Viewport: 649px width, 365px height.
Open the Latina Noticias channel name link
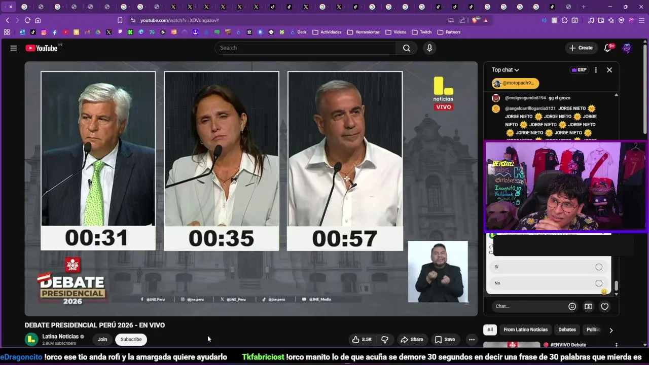pyautogui.click(x=60, y=337)
